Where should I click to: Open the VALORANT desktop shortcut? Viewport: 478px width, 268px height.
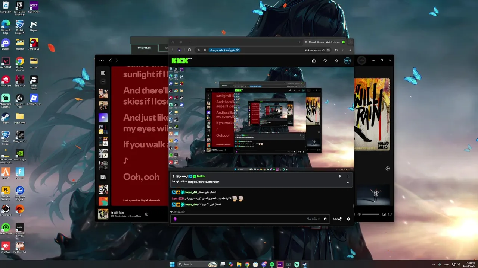coord(6,63)
